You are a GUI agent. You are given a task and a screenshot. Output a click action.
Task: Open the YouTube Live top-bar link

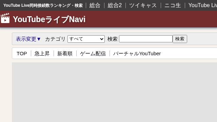point(203,5)
